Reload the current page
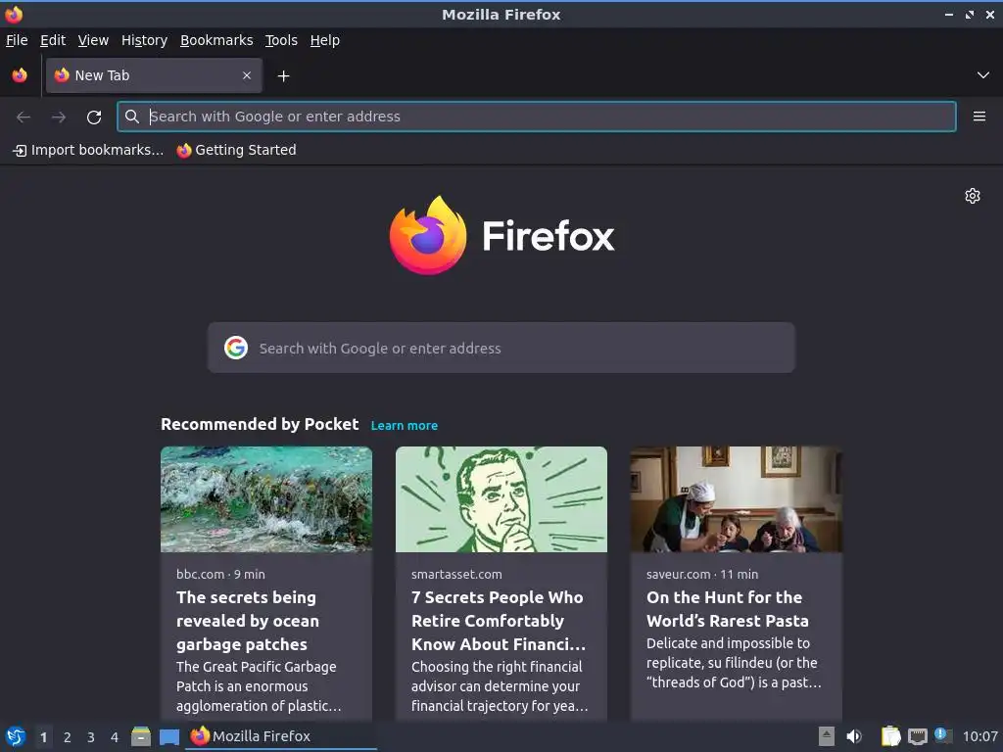Screen dimensions: 1003x752 point(94,117)
